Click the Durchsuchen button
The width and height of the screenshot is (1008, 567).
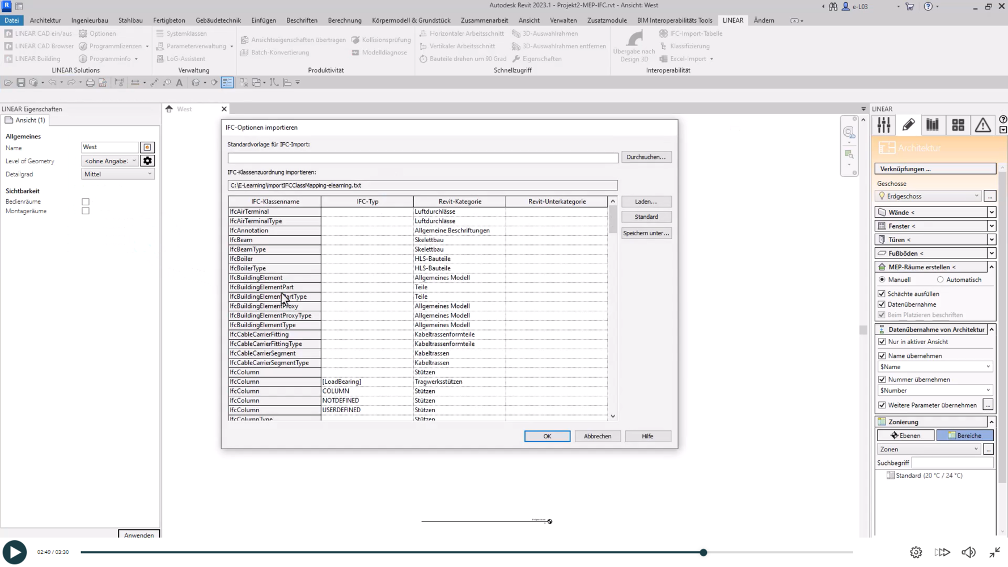pyautogui.click(x=646, y=157)
